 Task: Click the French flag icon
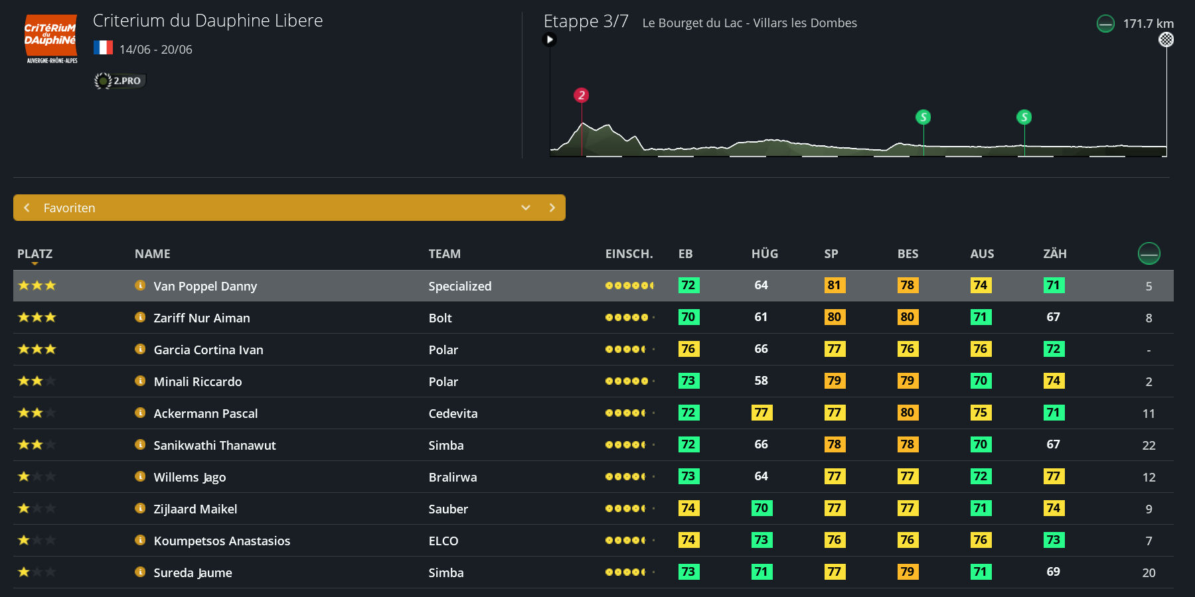coord(103,48)
